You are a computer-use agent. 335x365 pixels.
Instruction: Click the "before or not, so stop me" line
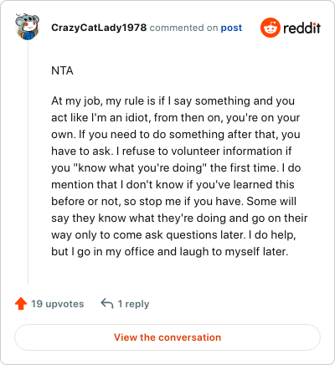pos(173,202)
